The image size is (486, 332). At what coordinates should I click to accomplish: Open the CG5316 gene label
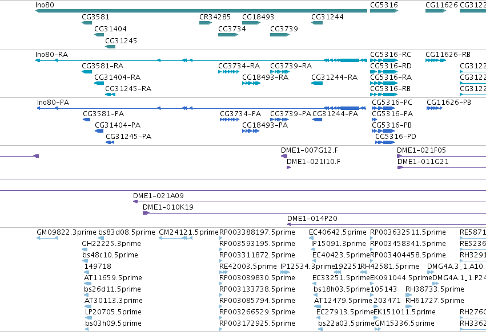pyautogui.click(x=384, y=5)
